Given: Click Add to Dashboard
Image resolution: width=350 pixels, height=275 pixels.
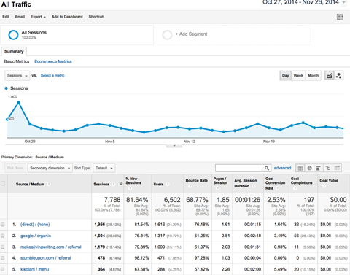Looking at the screenshot, I should click(67, 17).
